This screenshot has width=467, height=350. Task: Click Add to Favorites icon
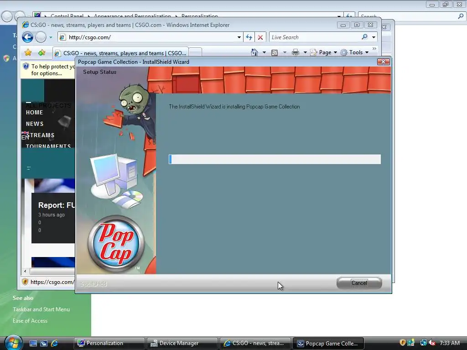click(x=42, y=53)
